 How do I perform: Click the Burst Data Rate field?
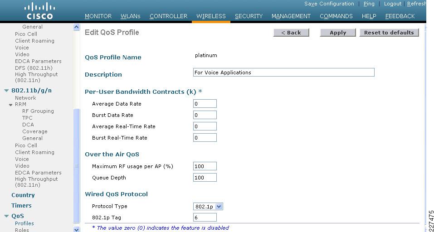point(205,115)
